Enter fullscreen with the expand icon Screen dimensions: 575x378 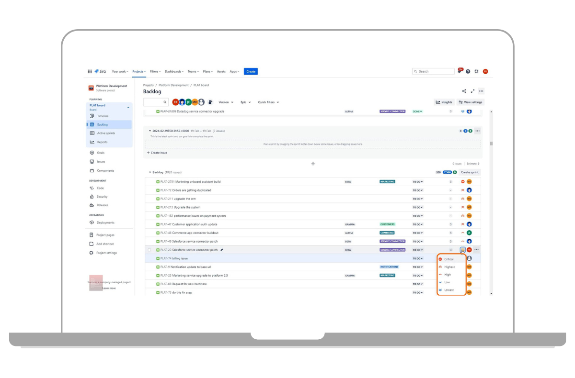pos(472,91)
